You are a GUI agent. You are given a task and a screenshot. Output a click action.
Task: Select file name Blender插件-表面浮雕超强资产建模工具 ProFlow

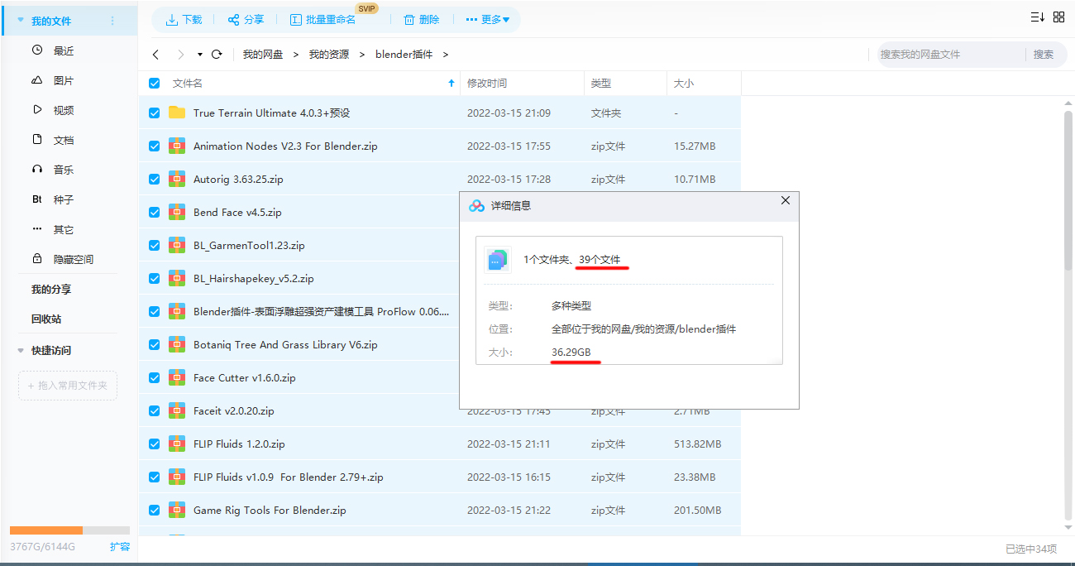click(321, 312)
